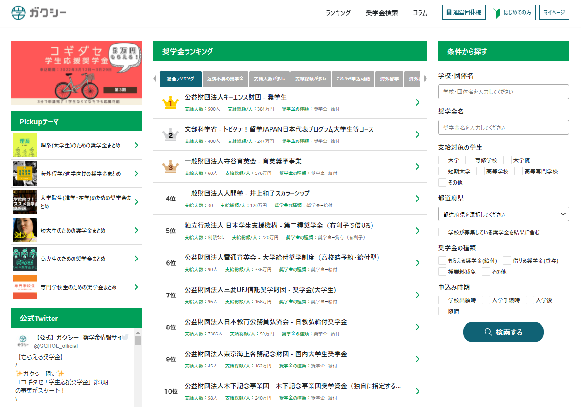This screenshot has width=581, height=407.
Task: Click the 学校･団体名 input field
Action: pyautogui.click(x=504, y=92)
